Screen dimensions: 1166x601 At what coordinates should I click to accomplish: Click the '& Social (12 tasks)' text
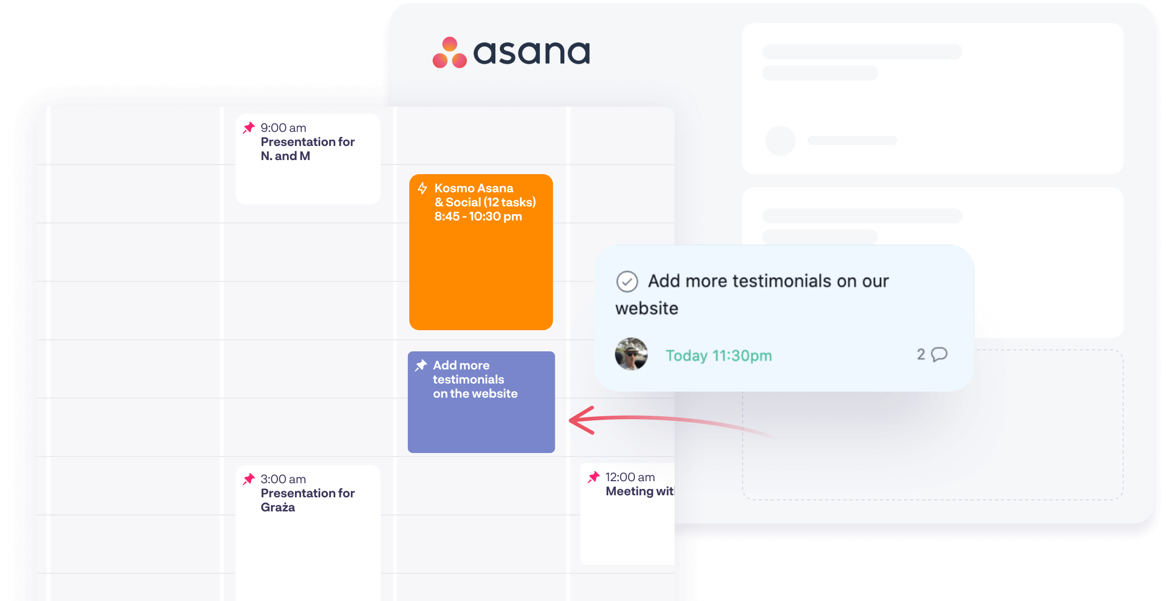click(485, 202)
